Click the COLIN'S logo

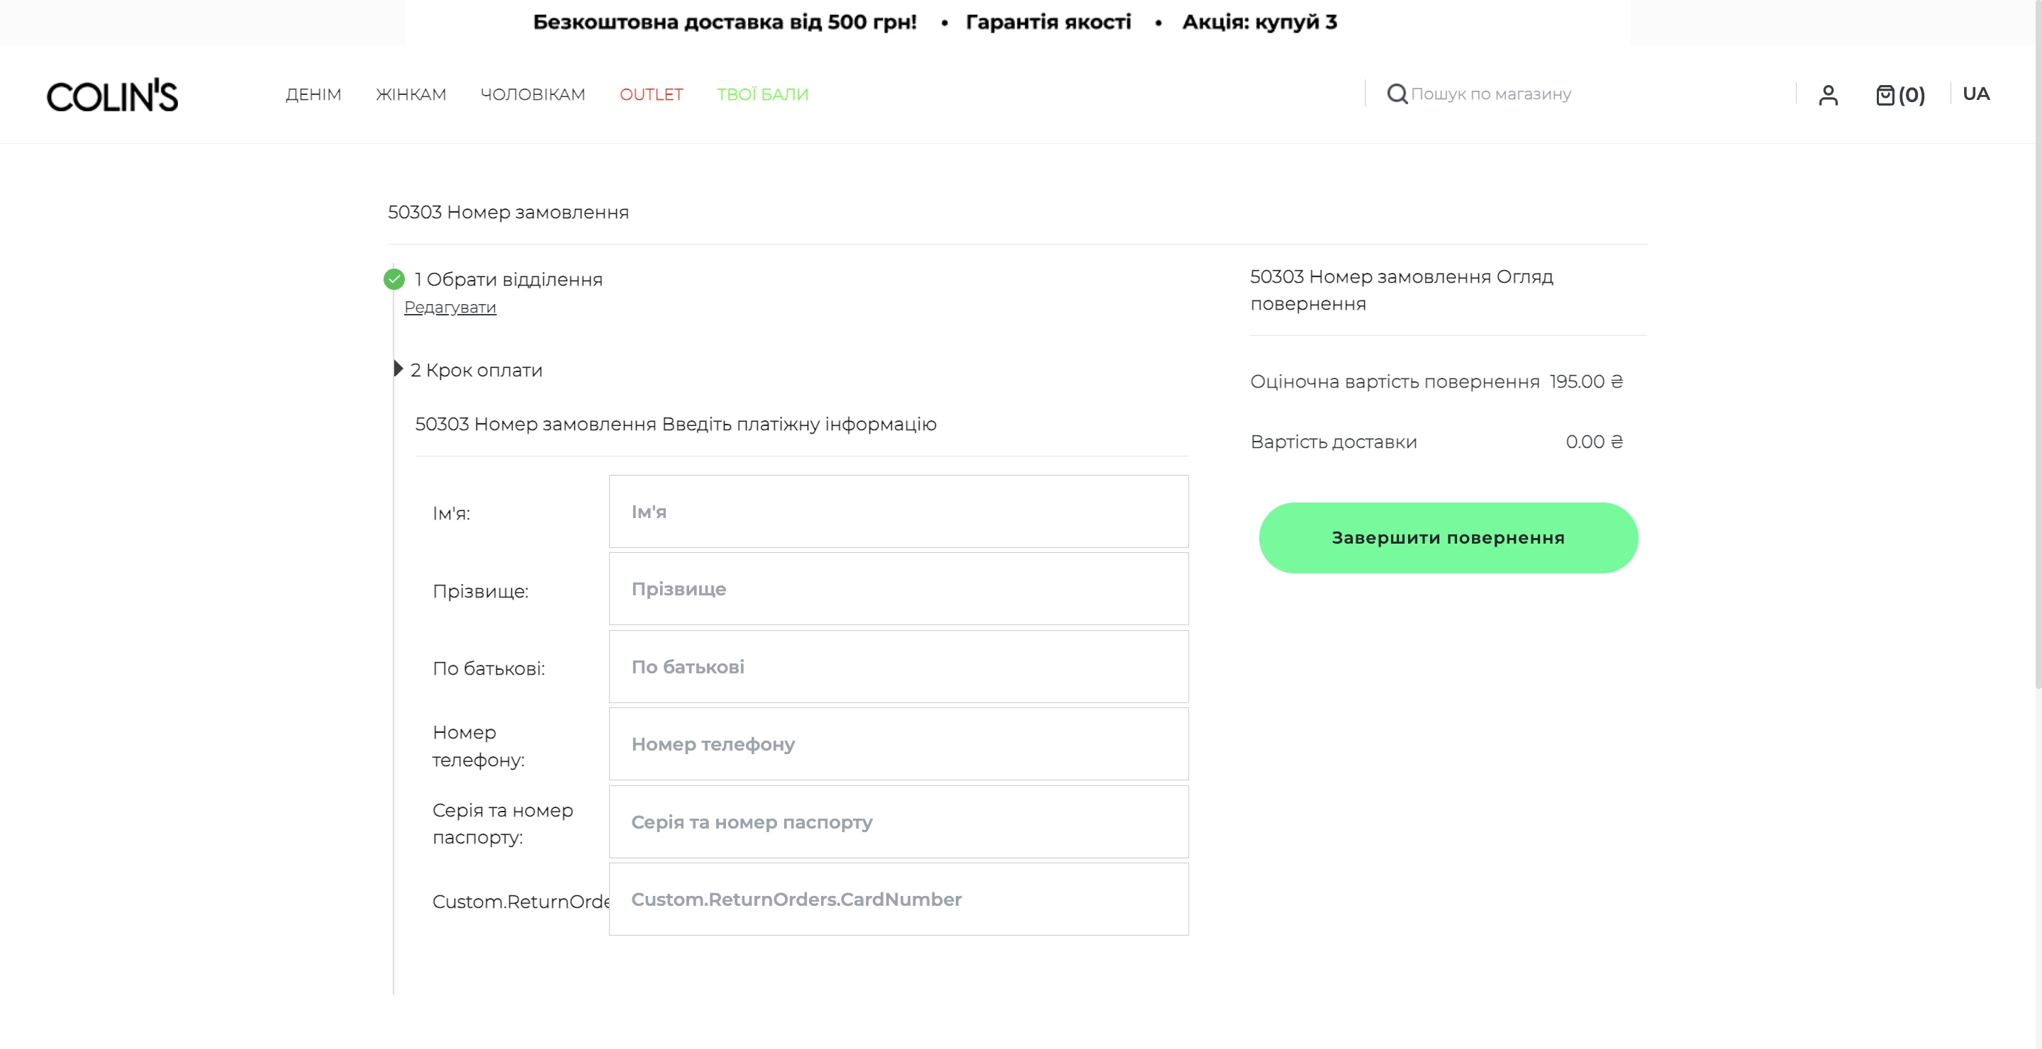click(x=112, y=96)
